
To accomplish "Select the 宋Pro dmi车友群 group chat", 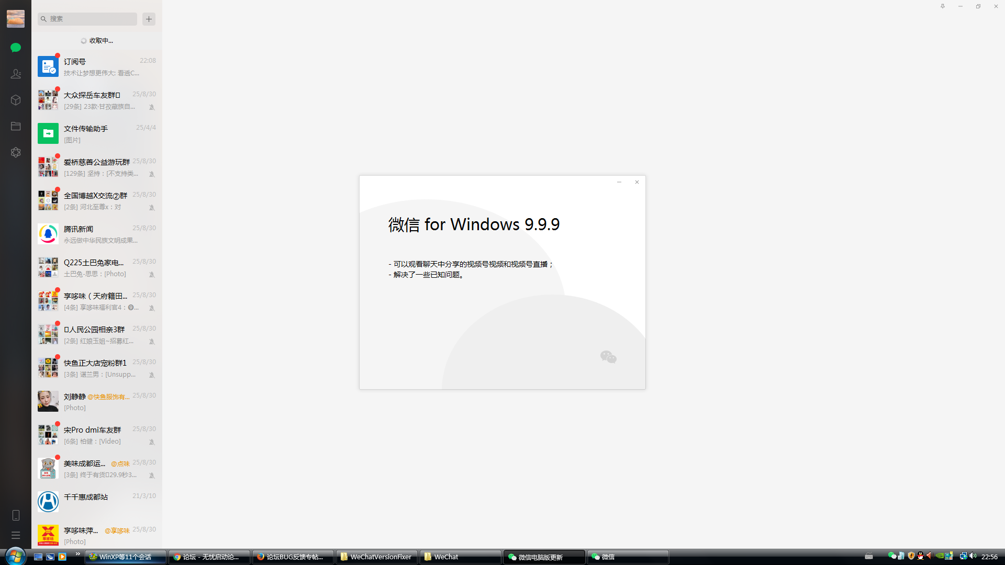I will tap(97, 435).
